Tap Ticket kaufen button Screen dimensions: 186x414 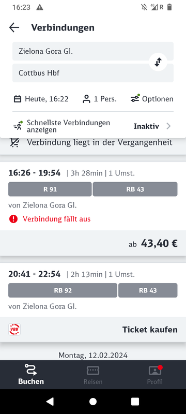click(x=150, y=330)
